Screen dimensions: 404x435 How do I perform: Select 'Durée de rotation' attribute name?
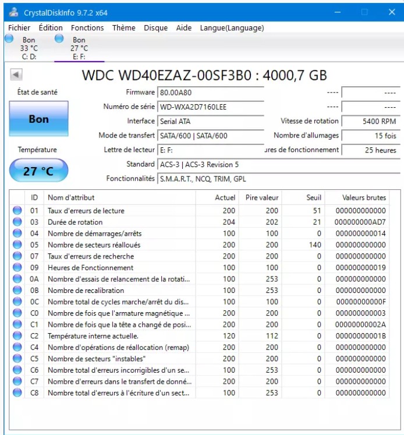pyautogui.click(x=75, y=222)
